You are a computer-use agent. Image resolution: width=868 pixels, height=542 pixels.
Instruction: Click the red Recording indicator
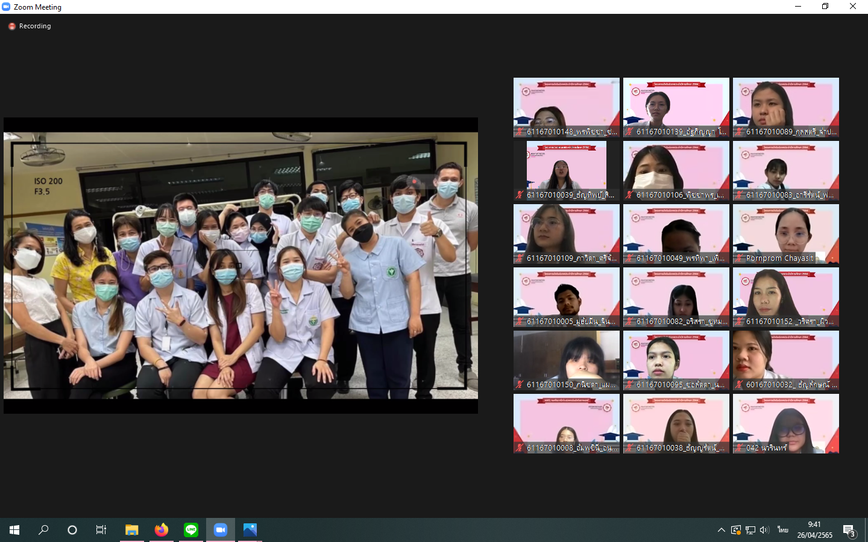click(12, 26)
